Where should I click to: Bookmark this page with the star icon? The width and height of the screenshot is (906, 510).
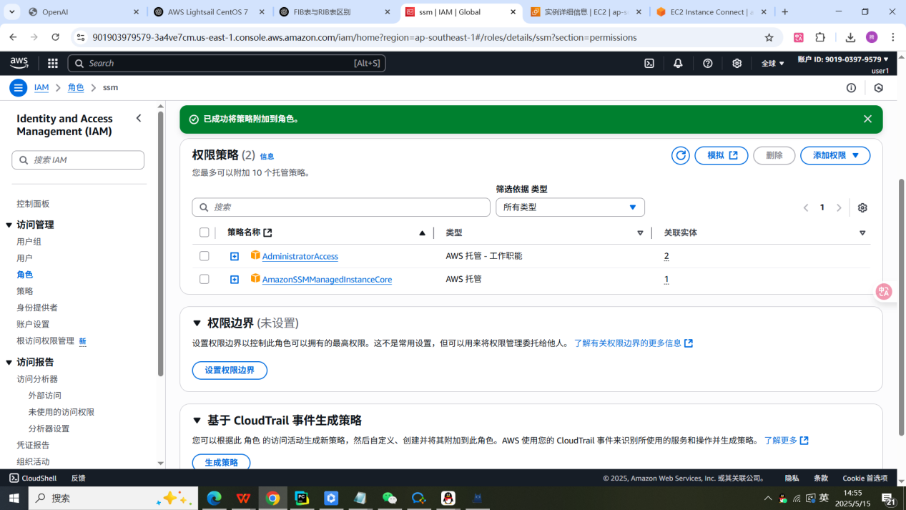click(769, 37)
